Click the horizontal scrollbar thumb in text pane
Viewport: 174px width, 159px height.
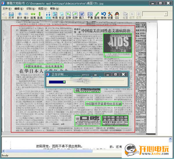point(49,151)
